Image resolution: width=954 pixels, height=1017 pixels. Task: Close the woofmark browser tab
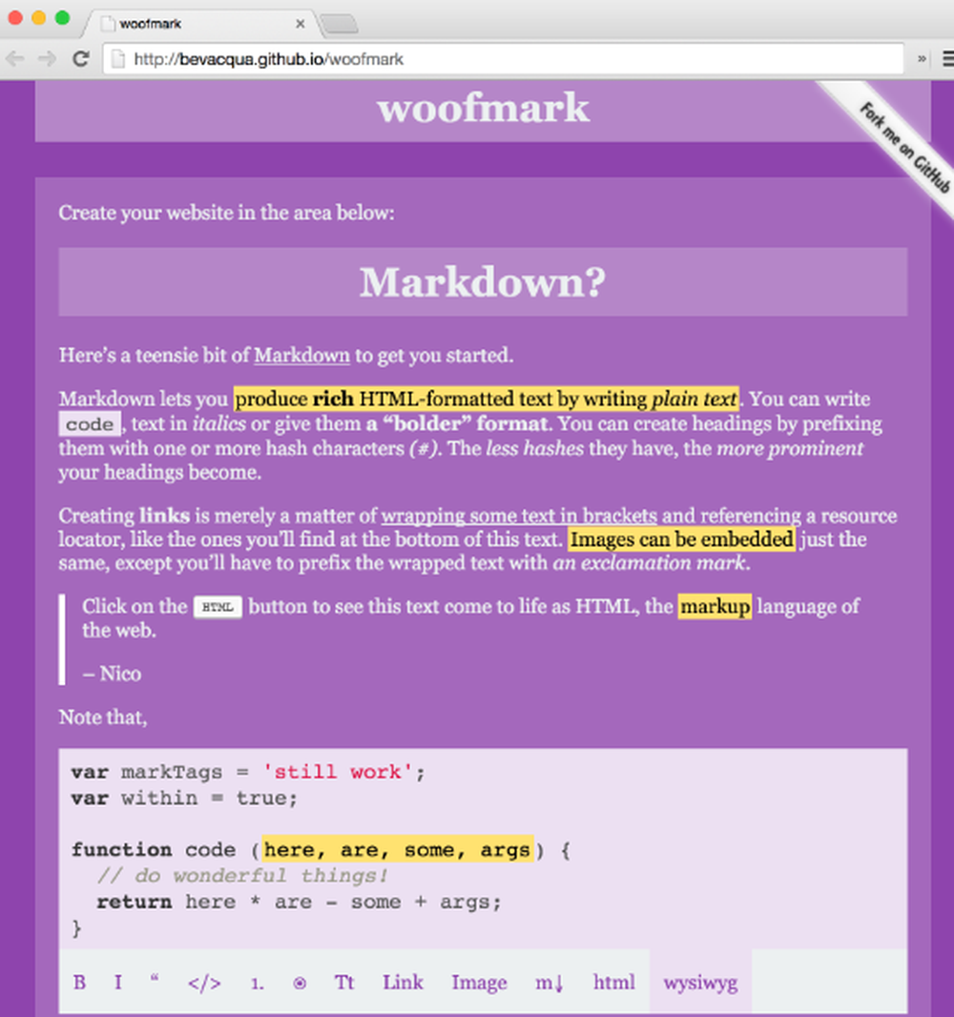[x=300, y=24]
